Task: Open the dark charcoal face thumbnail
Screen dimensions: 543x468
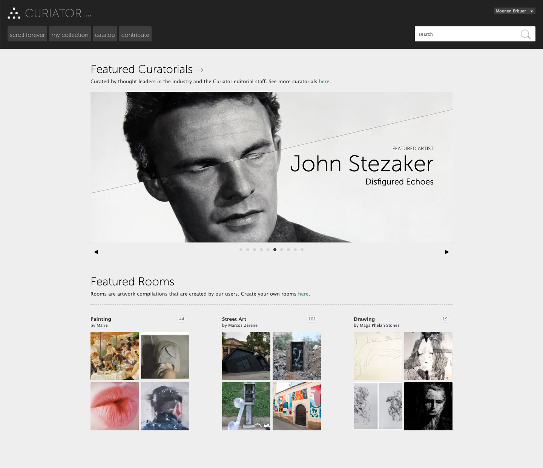Action: [x=428, y=406]
